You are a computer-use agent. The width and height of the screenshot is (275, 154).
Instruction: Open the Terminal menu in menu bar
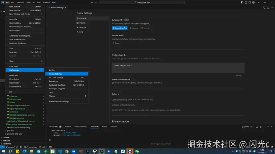click(x=46, y=2)
